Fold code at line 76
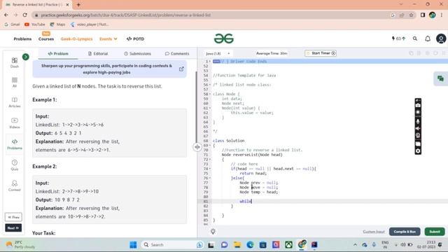The height and width of the screenshot is (252, 448). click(x=210, y=178)
